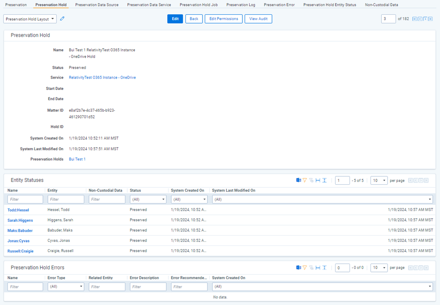Toggle the filter icon in Preservation Hold Errors
This screenshot has width=440, height=305.
(305, 268)
